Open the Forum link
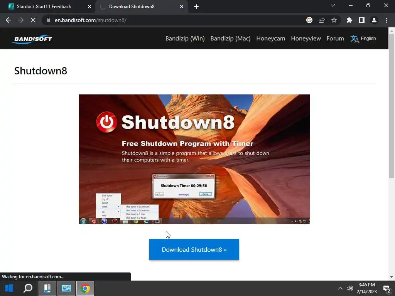 [x=335, y=39]
